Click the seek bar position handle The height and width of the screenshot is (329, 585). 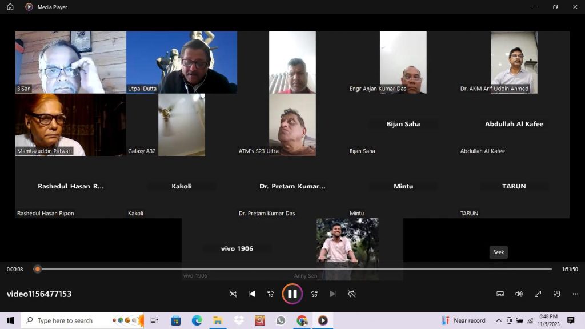(x=38, y=269)
